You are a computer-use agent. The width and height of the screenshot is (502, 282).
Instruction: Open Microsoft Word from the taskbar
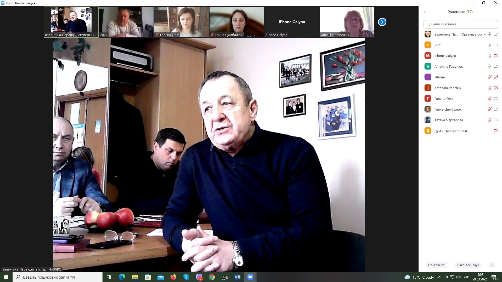click(238, 277)
